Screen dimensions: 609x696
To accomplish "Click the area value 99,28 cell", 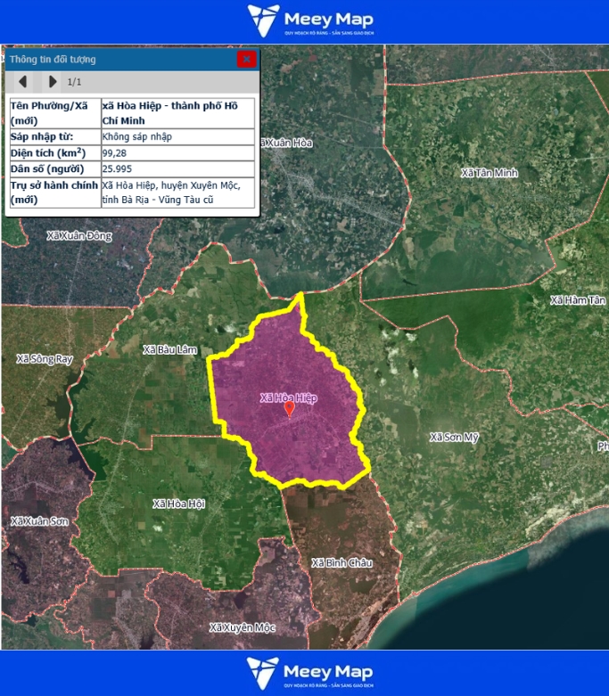I will (x=177, y=152).
